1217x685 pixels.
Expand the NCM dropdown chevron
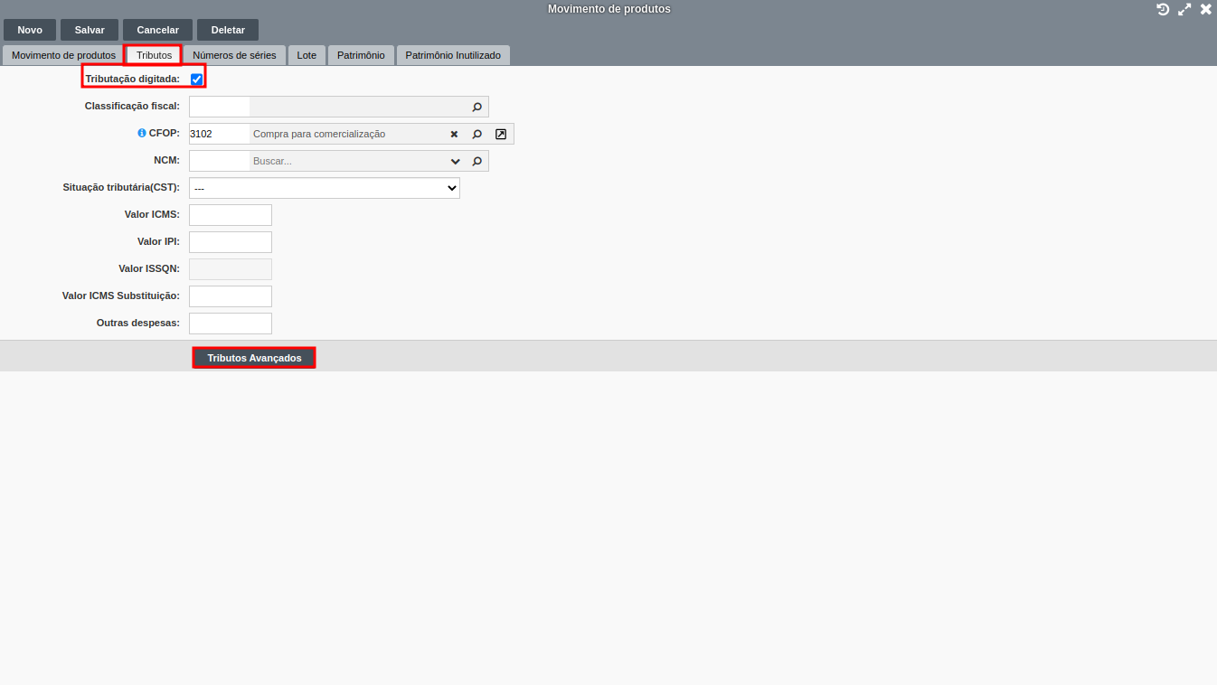pos(455,161)
